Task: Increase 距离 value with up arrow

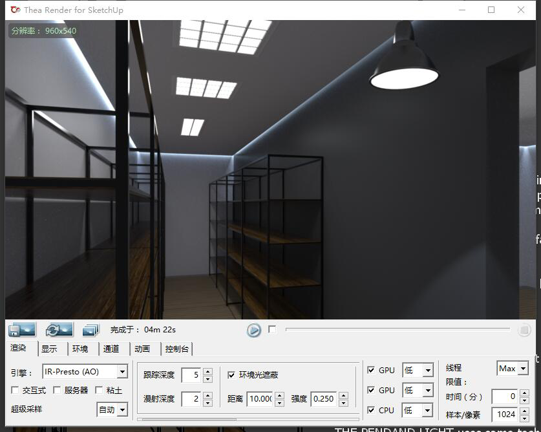Action: (280, 396)
